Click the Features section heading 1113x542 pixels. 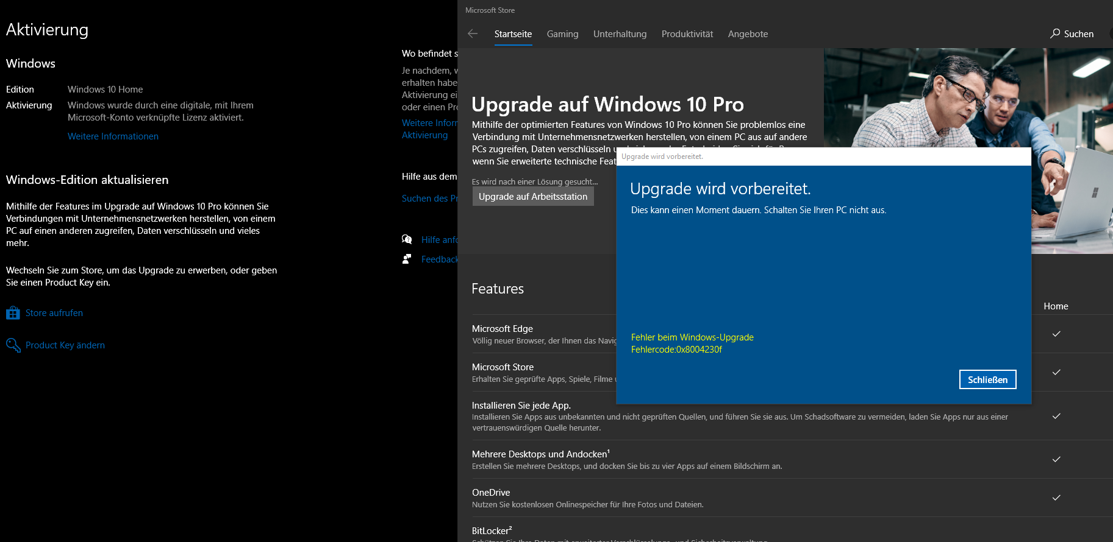pyautogui.click(x=498, y=289)
